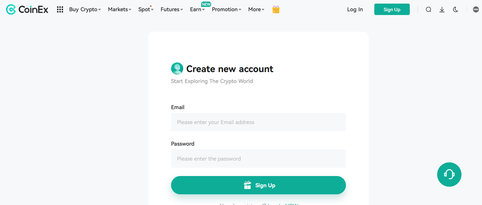Open the Futures dropdown menu
This screenshot has width=482, height=205.
coord(172,10)
